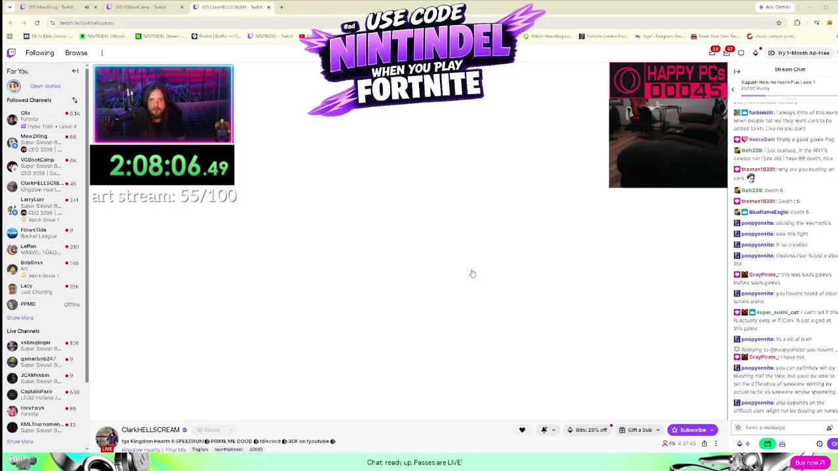Go back to the previous page
838x471 pixels.
tap(10, 23)
